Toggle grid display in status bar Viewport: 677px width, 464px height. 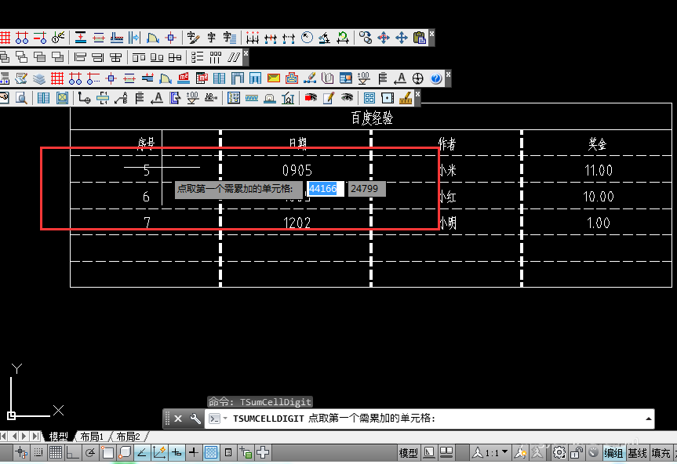point(55,452)
